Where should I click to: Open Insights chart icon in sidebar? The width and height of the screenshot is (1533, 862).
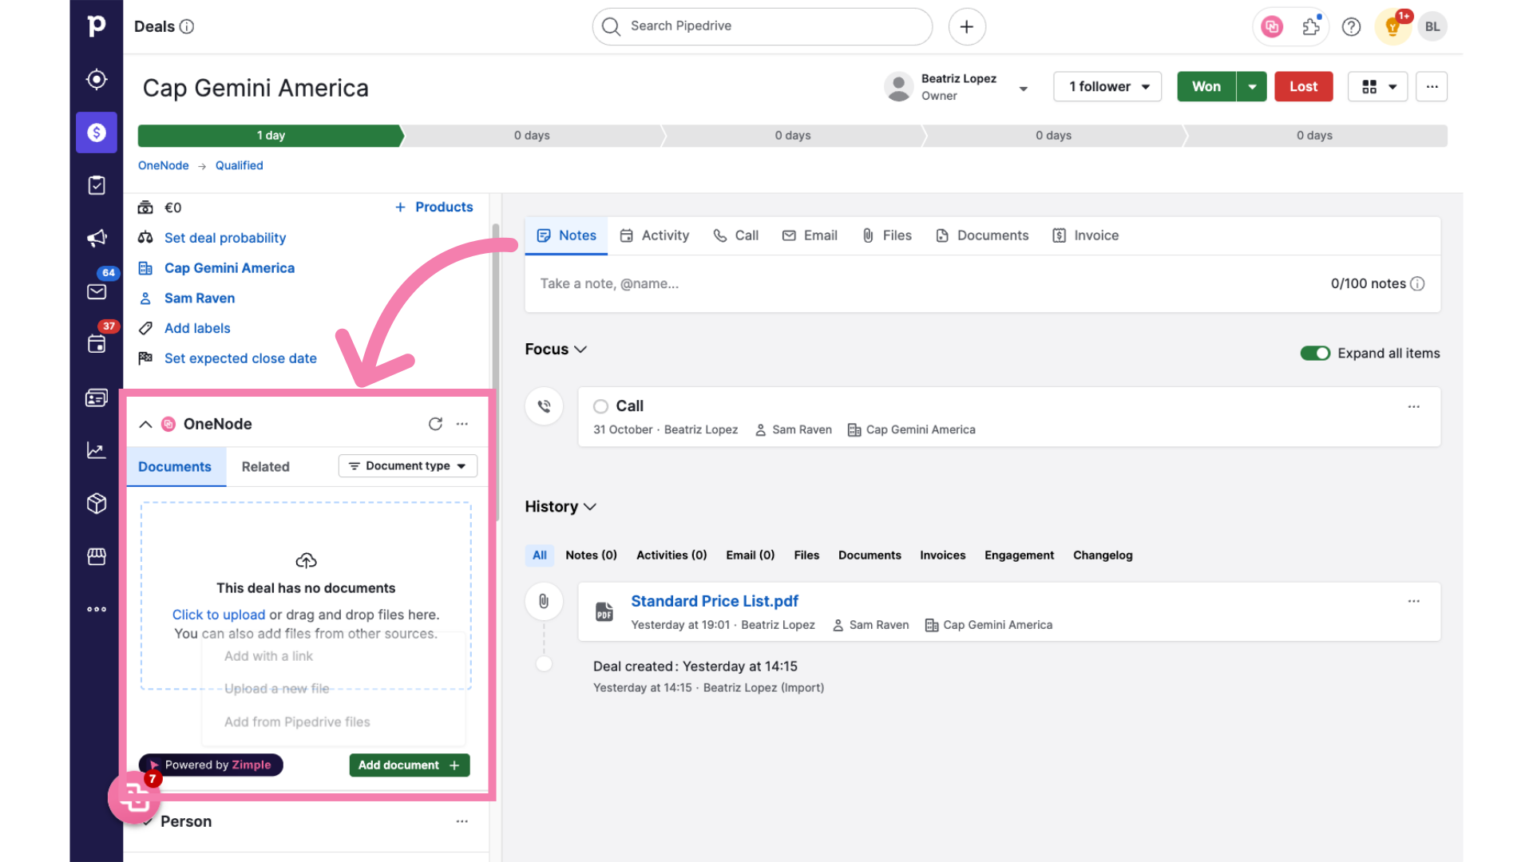(97, 450)
